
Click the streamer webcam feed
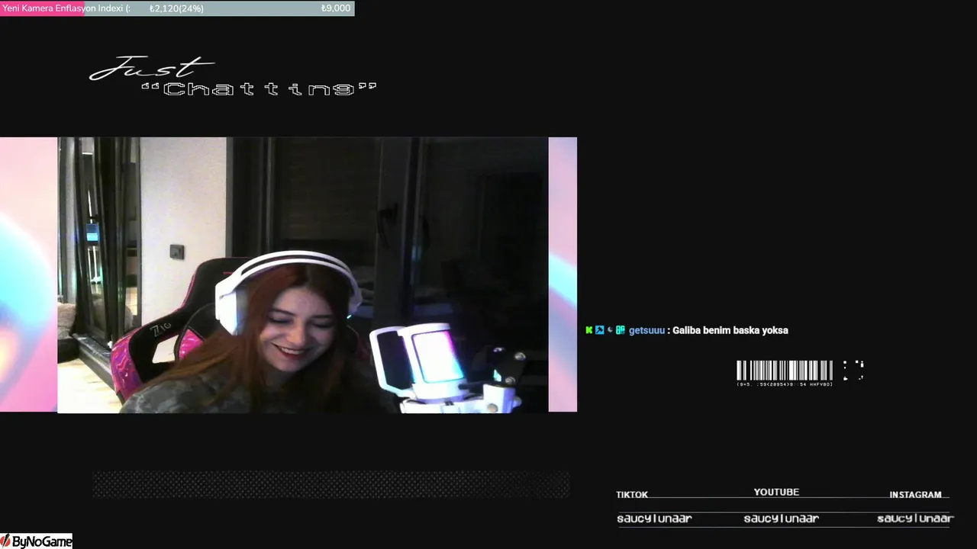pyautogui.click(x=303, y=275)
